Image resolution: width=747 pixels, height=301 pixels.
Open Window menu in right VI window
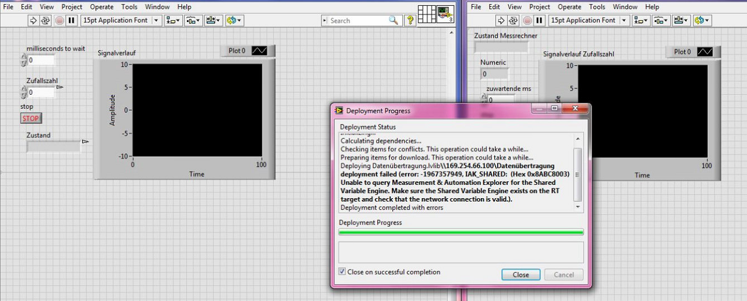(625, 7)
